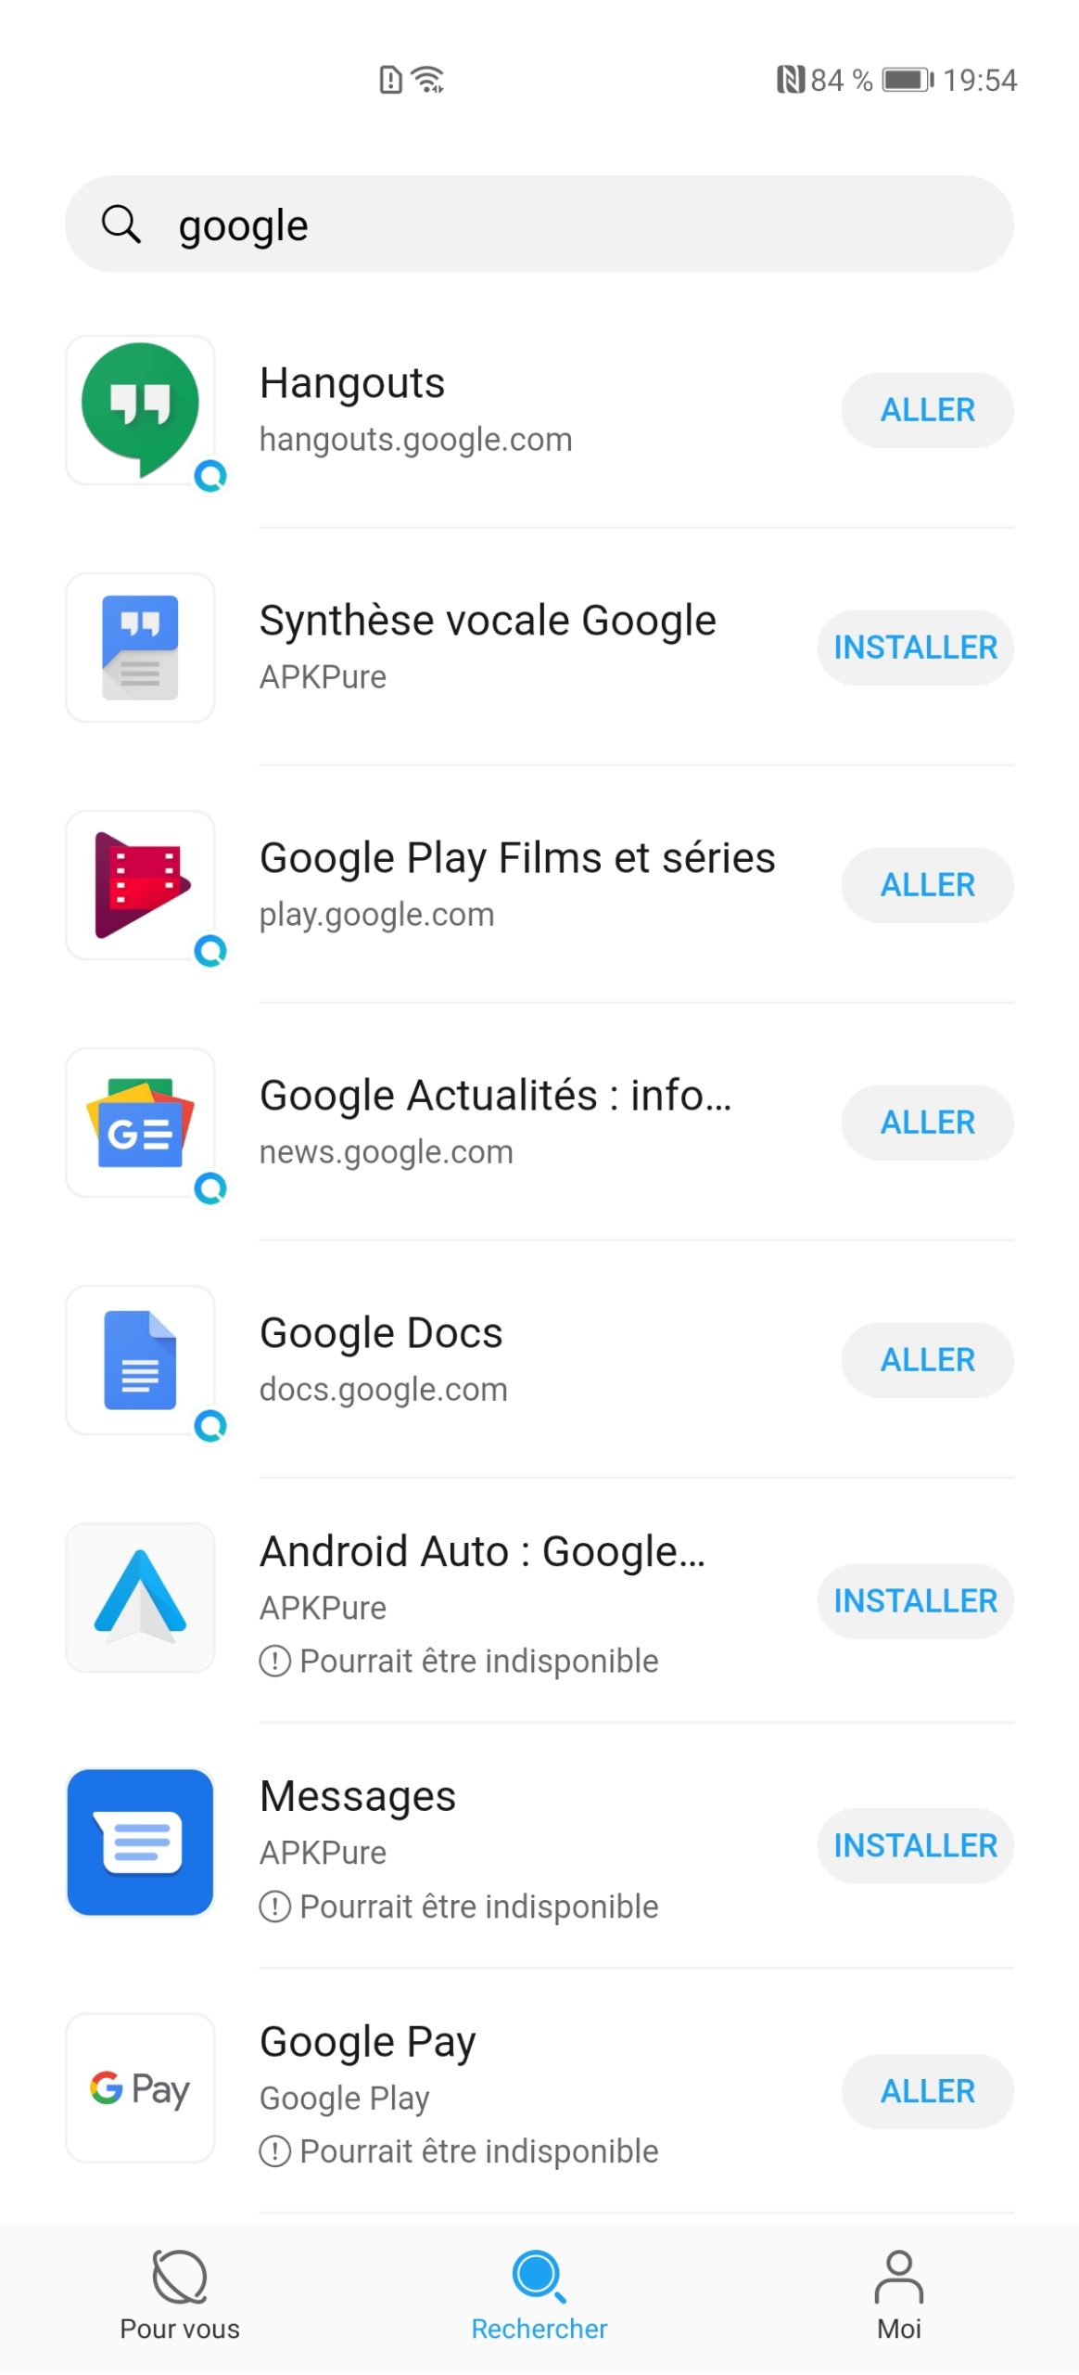Open the Google Play Films icon

[140, 884]
